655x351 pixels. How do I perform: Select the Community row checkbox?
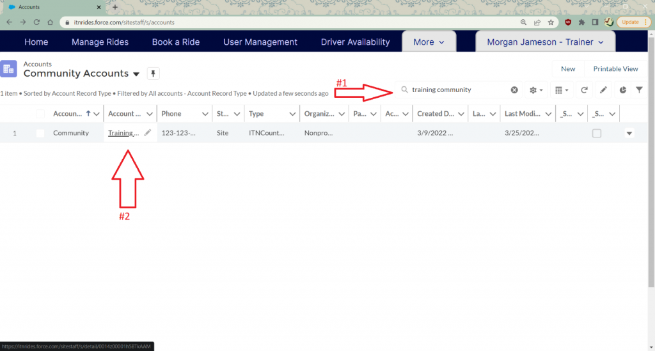click(40, 133)
